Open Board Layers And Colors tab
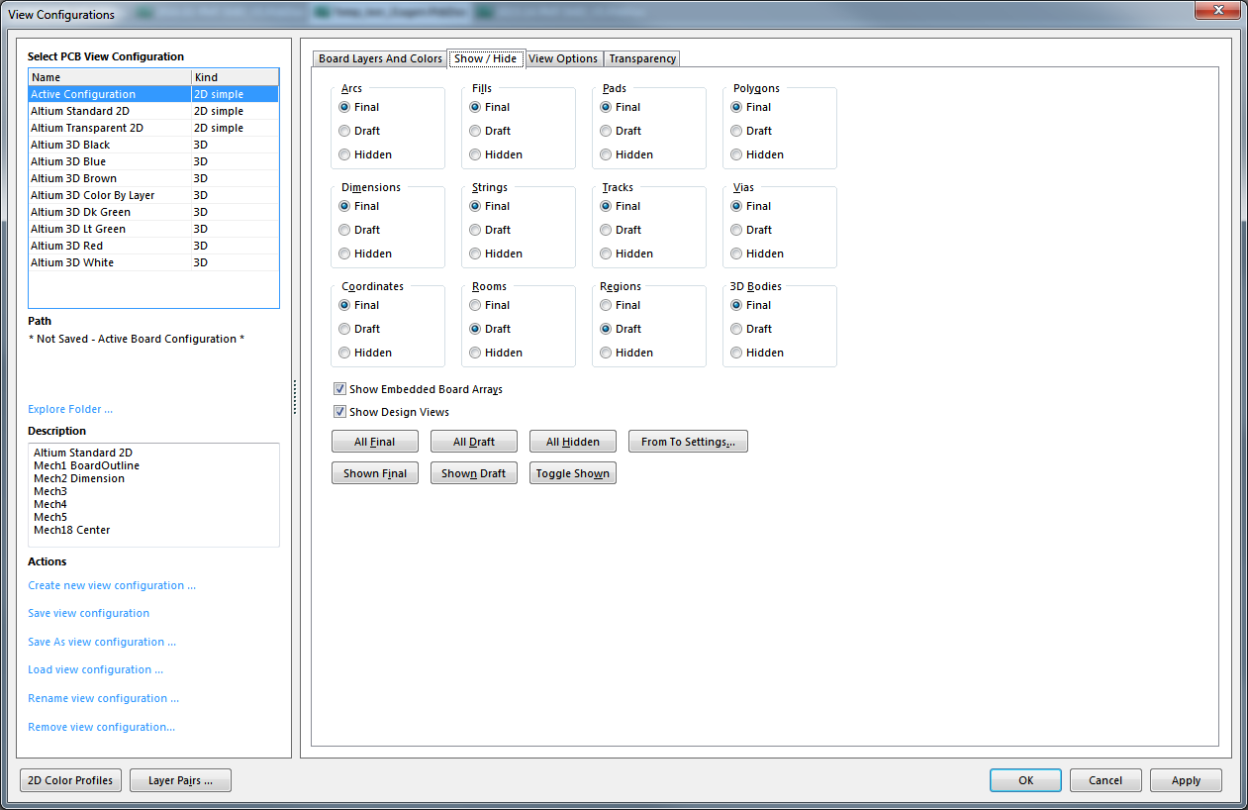Image resolution: width=1248 pixels, height=810 pixels. (380, 58)
